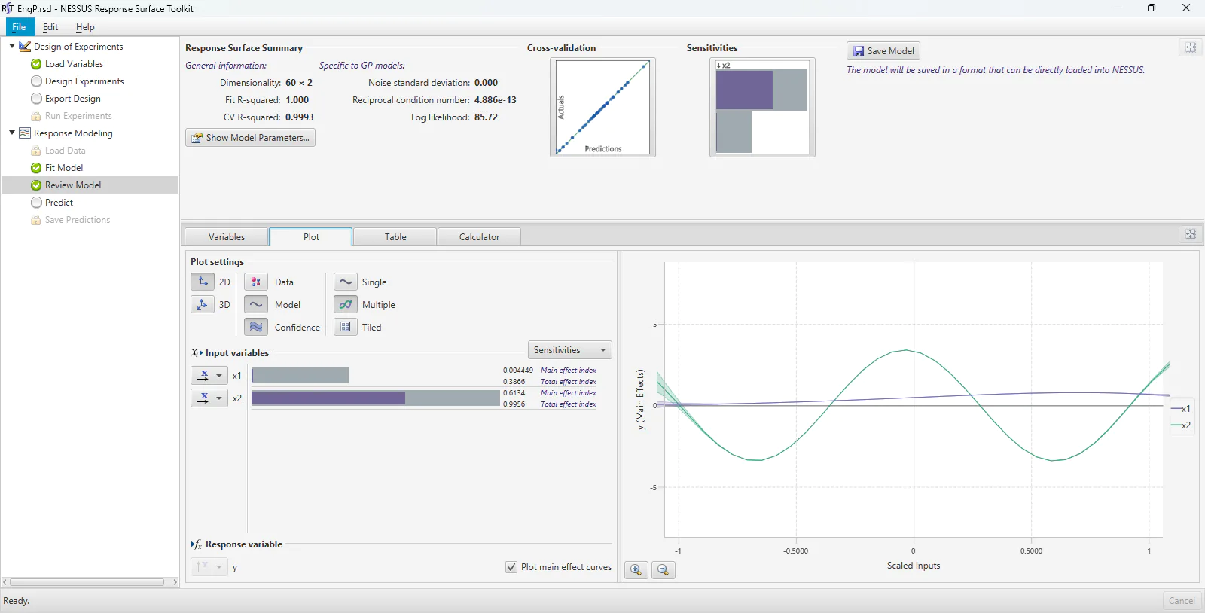Switch to the Variables tab
Viewport: 1205px width, 613px height.
pos(227,236)
